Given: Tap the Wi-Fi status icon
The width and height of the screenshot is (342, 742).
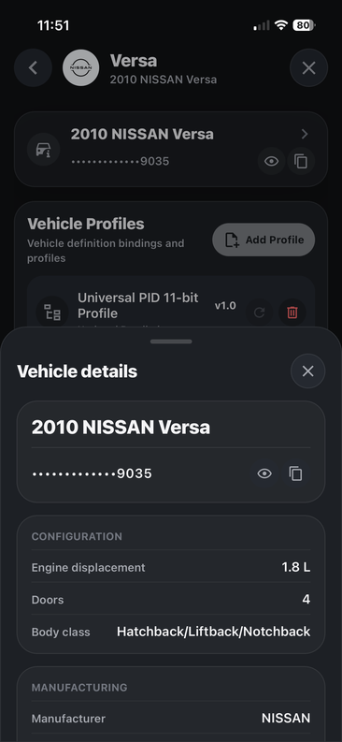Looking at the screenshot, I should (x=281, y=25).
